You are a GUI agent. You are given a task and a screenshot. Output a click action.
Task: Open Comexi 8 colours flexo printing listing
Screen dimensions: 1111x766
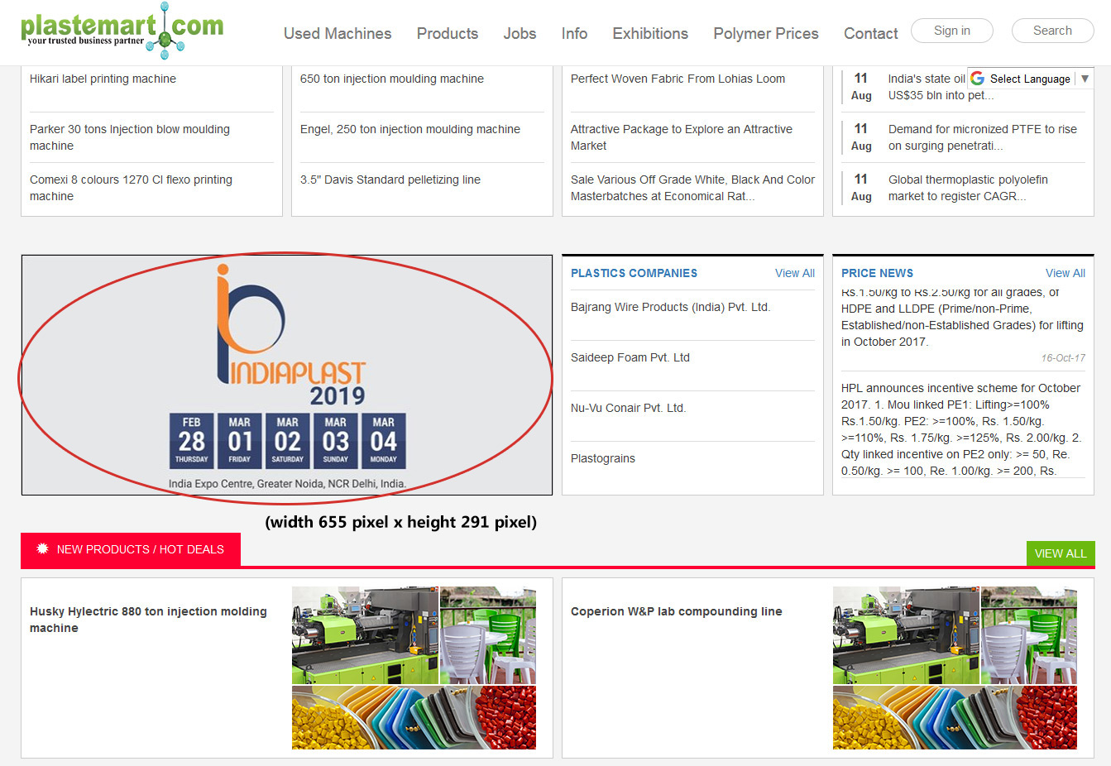click(131, 188)
